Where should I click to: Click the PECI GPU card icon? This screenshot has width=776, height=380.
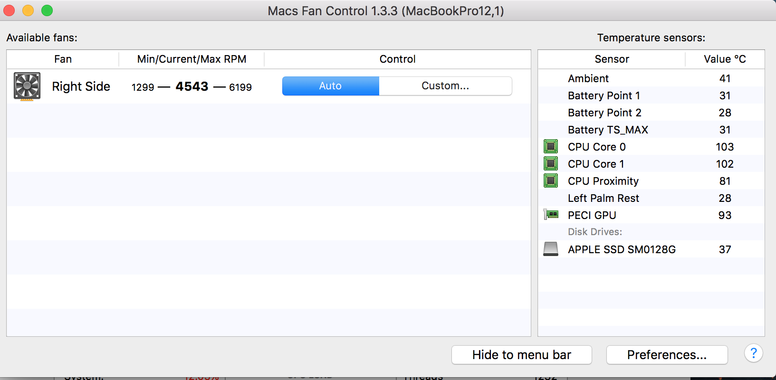pyautogui.click(x=551, y=215)
